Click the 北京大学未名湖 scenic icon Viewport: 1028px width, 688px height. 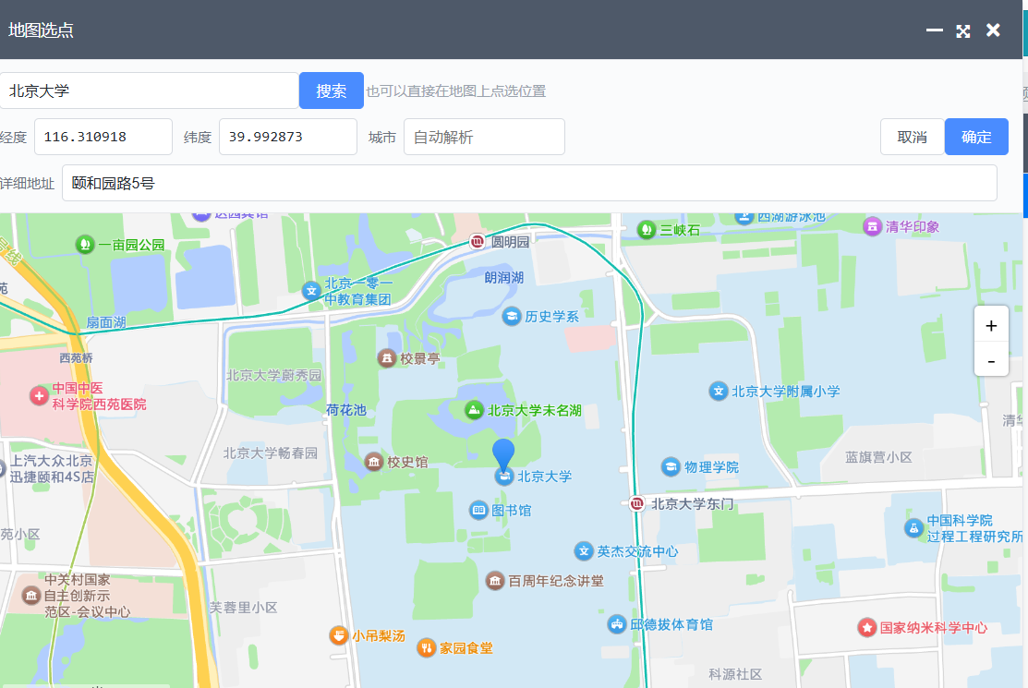(x=473, y=410)
